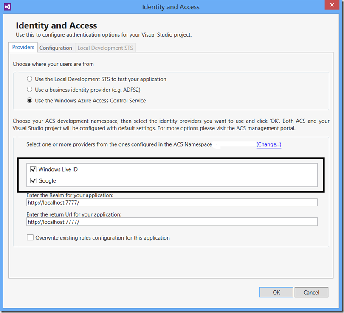Image resolution: width=344 pixels, height=313 pixels.
Task: Click 'Select one or more providers' instruction text
Action: coord(119,144)
